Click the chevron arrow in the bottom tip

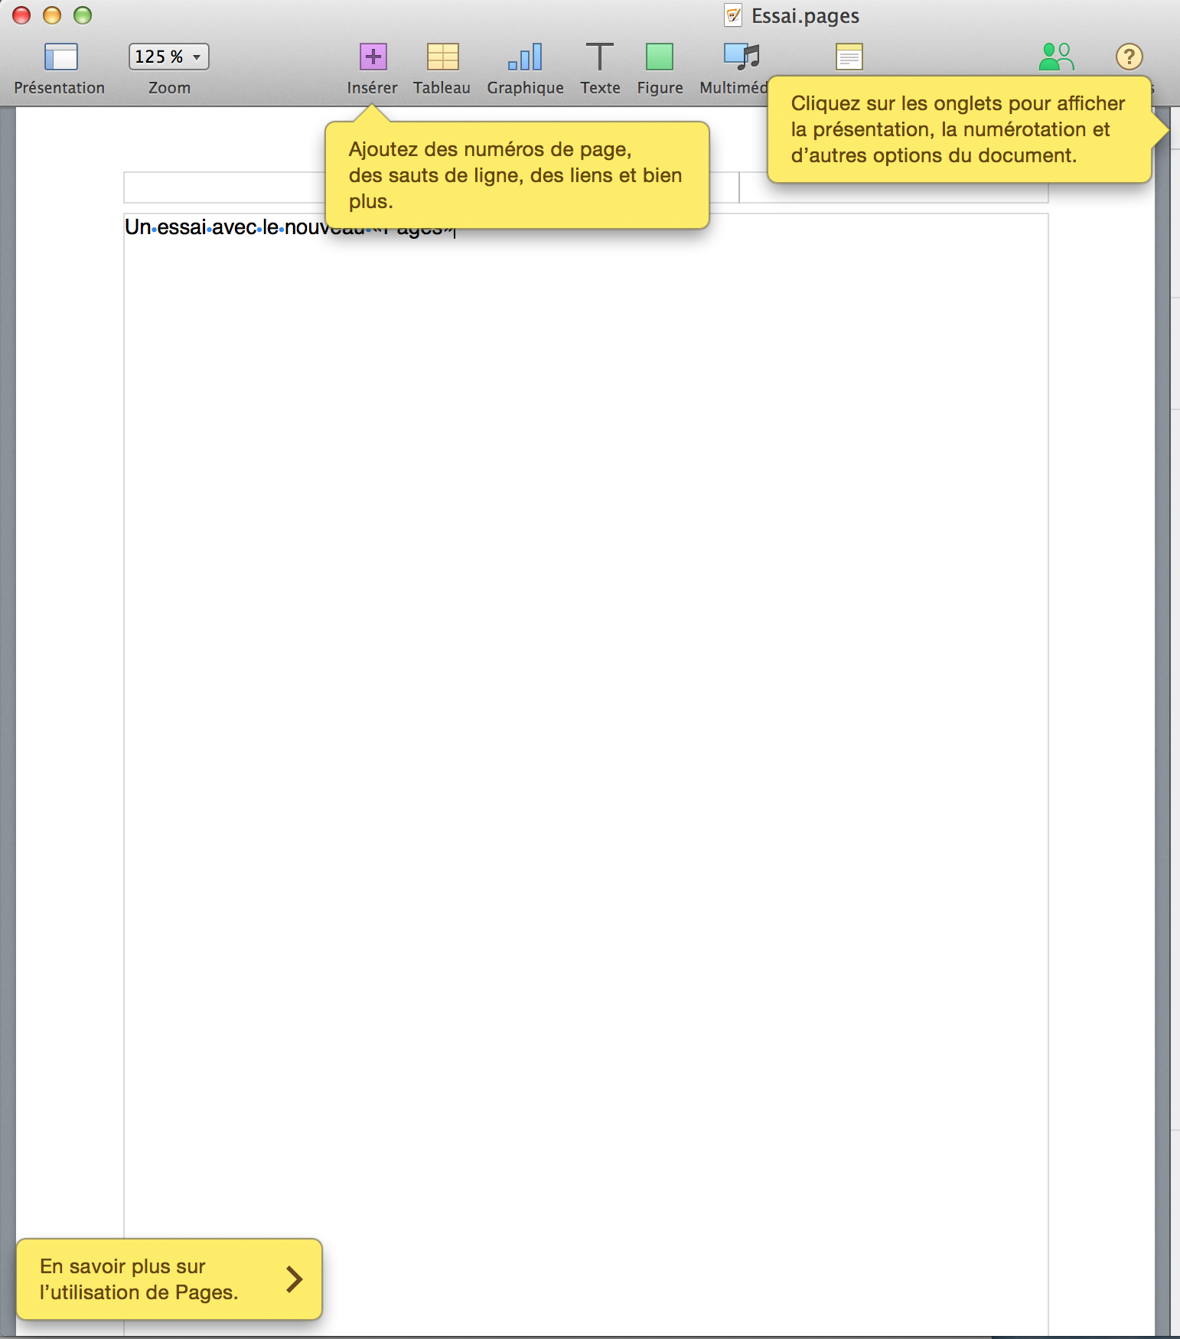(x=294, y=1279)
